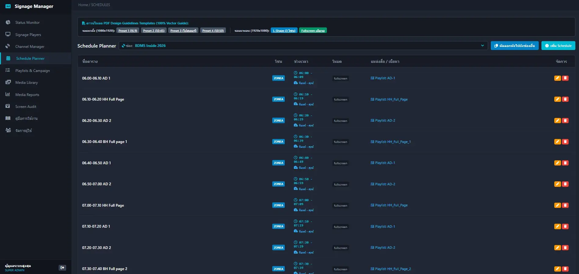The height and width of the screenshot is (274, 579).
Task: Open the channel dropdown showing BDMS Inside 2026
Action: pyautogui.click(x=303, y=46)
